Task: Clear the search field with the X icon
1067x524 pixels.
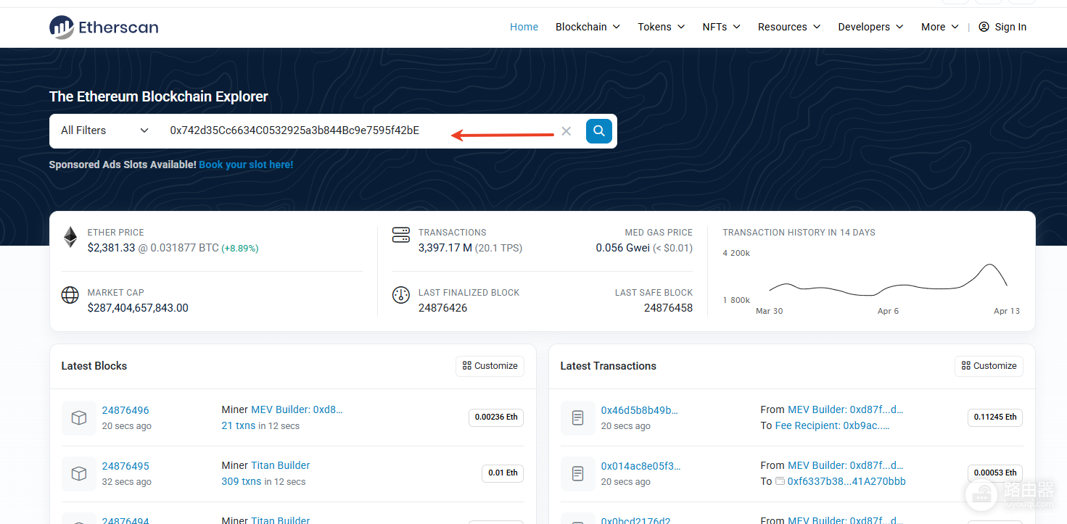Action: coord(567,131)
